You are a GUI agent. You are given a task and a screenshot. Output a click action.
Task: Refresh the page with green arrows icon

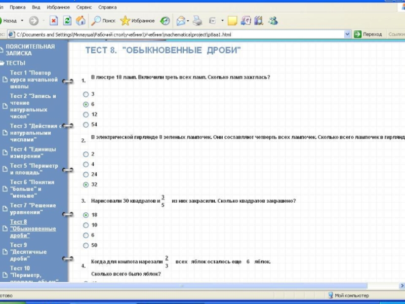[x=67, y=21]
